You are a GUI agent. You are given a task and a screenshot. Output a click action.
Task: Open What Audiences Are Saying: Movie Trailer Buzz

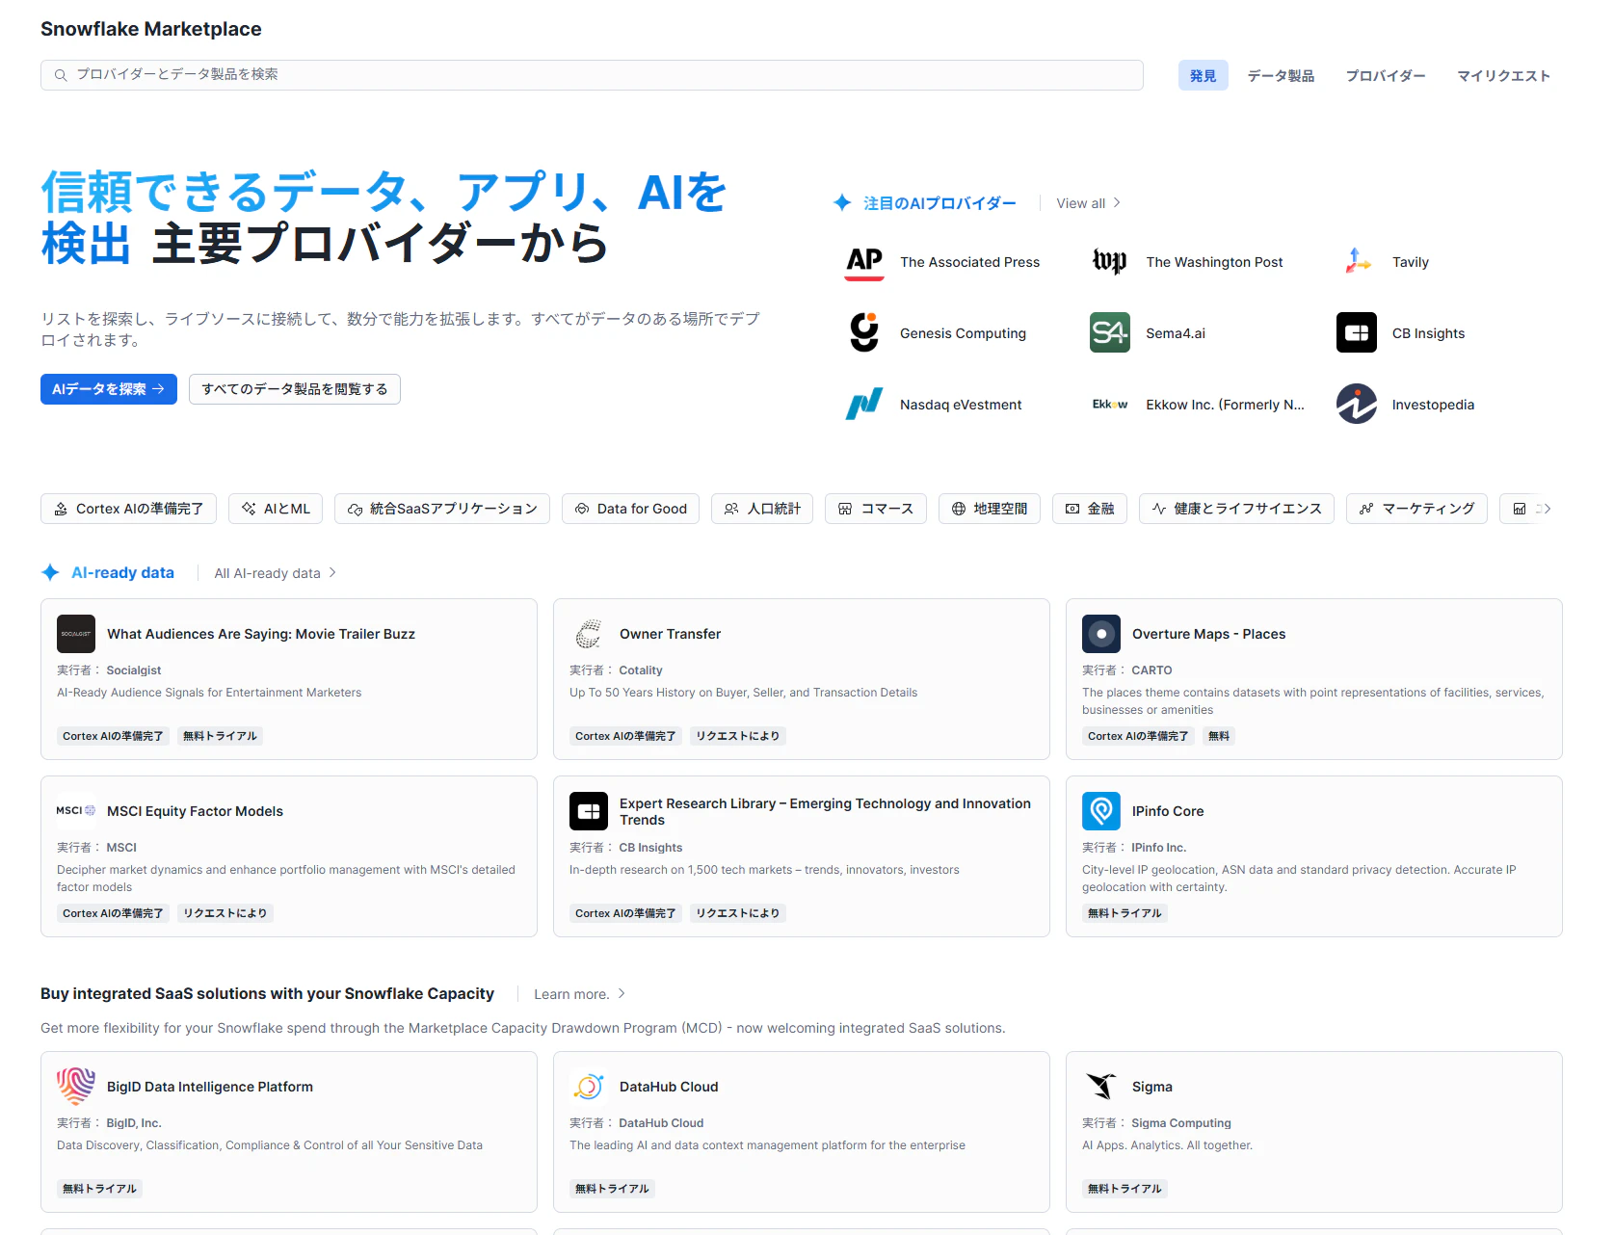[x=261, y=634]
